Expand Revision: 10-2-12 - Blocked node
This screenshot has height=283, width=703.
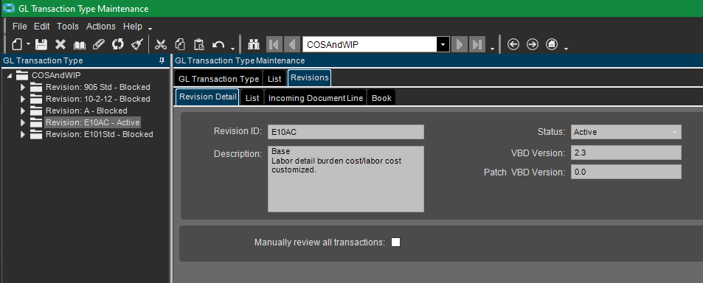click(23, 99)
